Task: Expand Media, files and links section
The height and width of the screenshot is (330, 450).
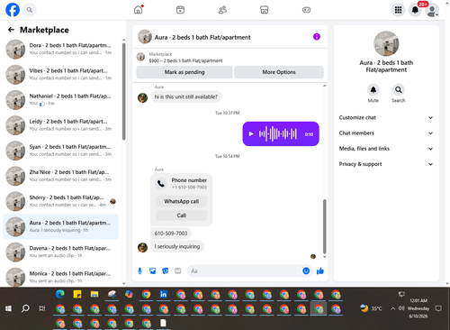Action: tap(386, 149)
